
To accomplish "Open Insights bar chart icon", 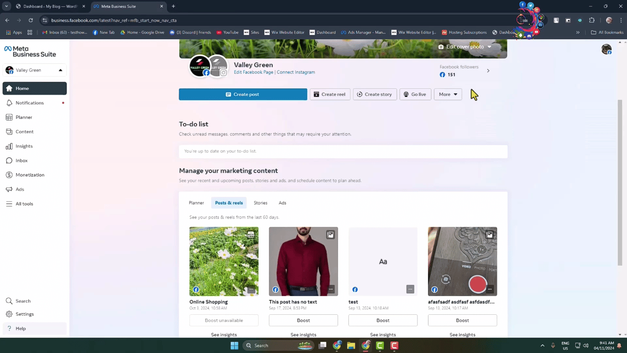I will click(x=9, y=146).
